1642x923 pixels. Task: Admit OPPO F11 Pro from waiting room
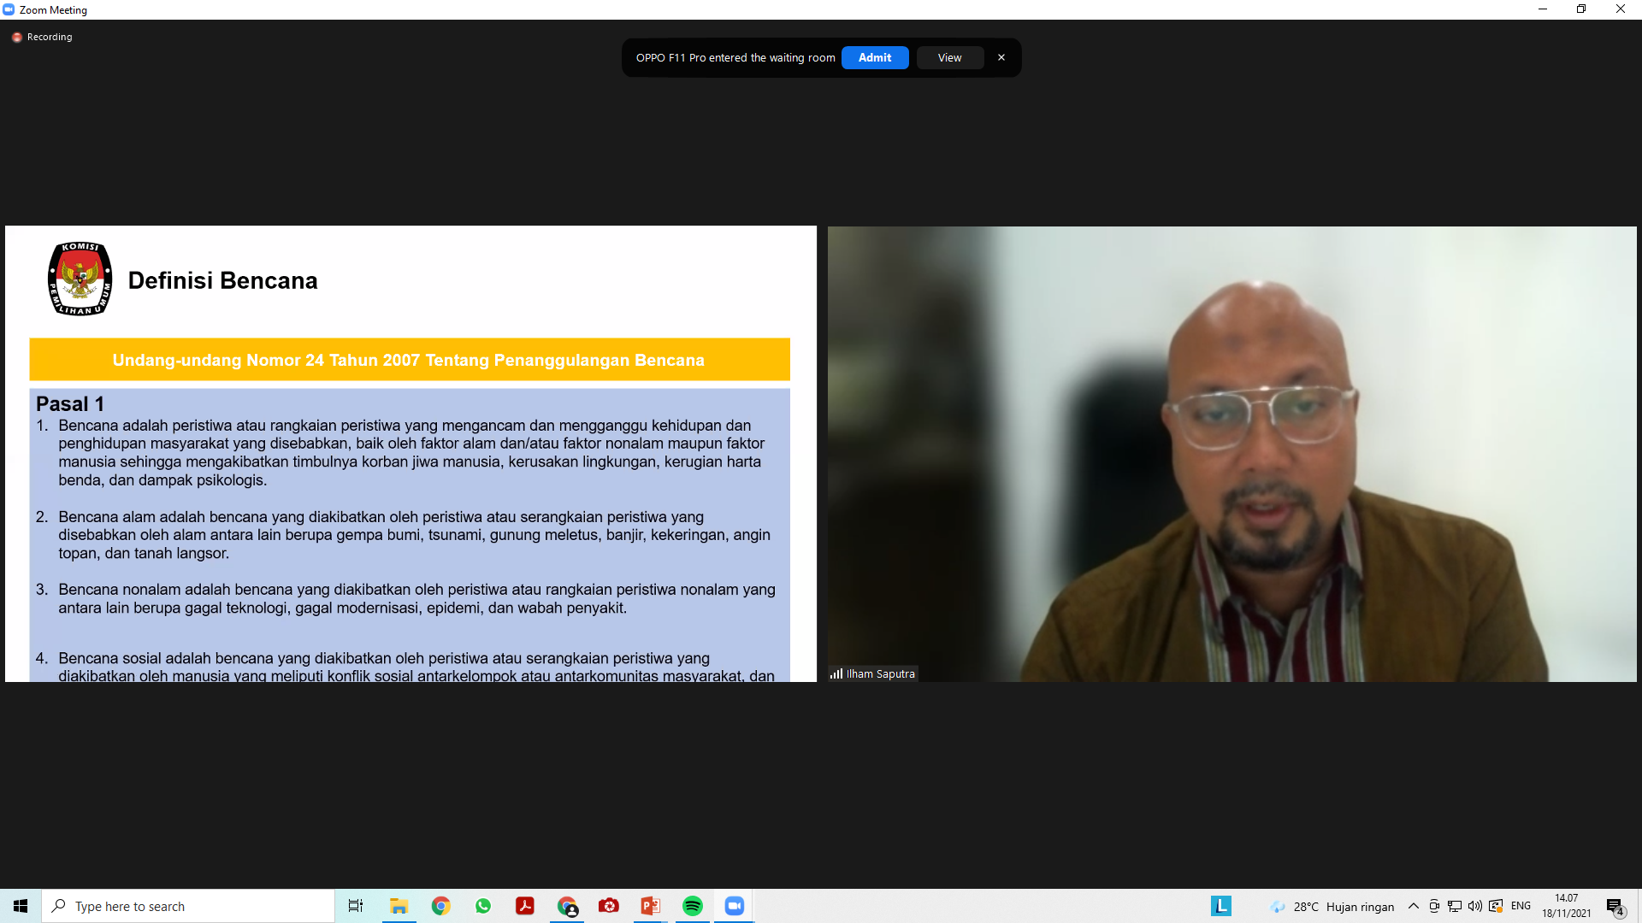[x=874, y=57]
